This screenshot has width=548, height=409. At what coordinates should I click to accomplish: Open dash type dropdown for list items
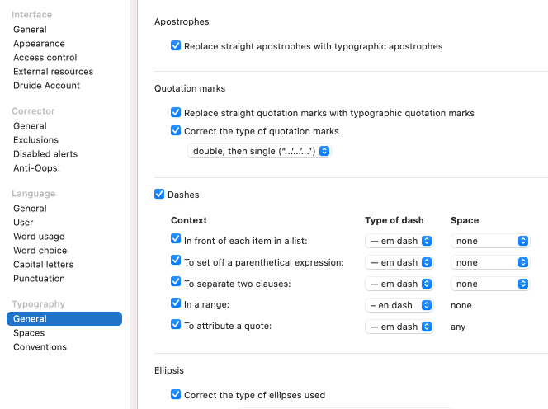399,241
